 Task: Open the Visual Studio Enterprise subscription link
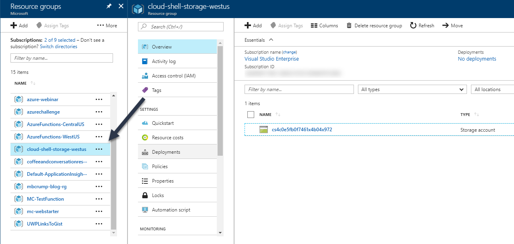coord(271,59)
